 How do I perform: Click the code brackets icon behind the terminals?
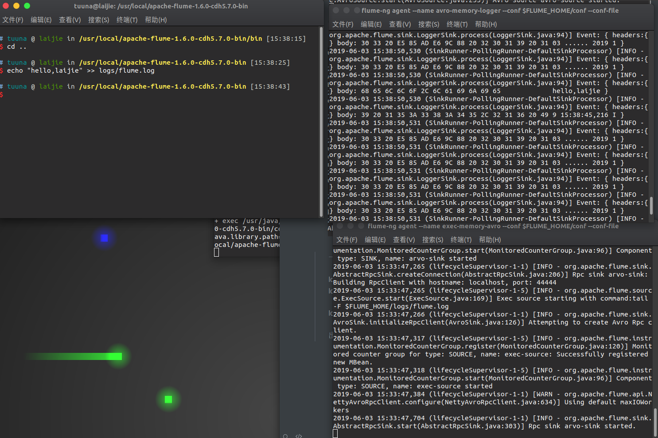coord(299,436)
